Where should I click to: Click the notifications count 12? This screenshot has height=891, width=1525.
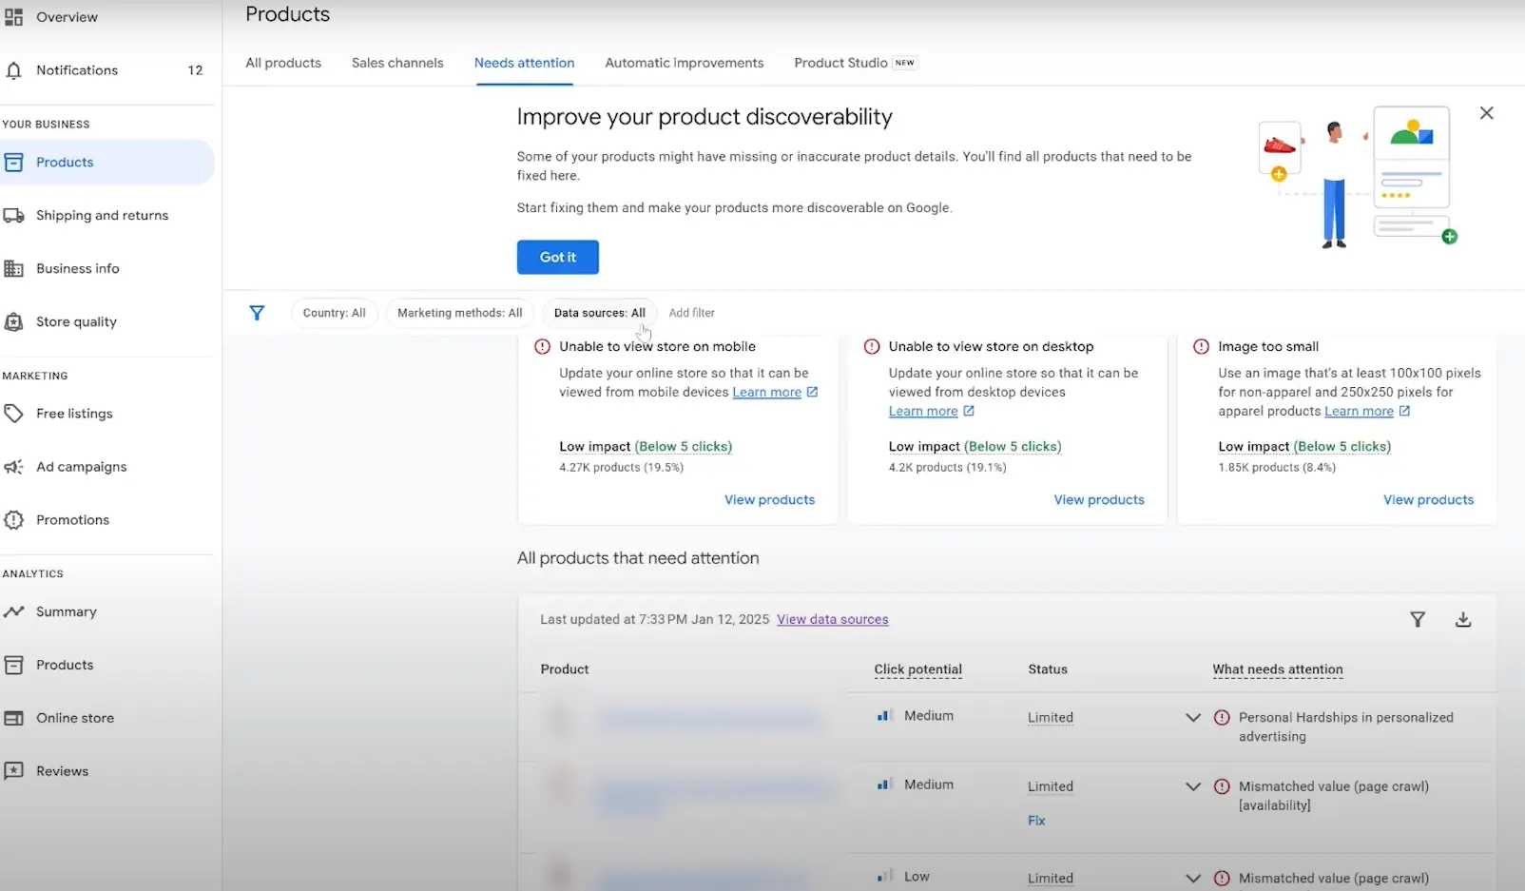195,70
